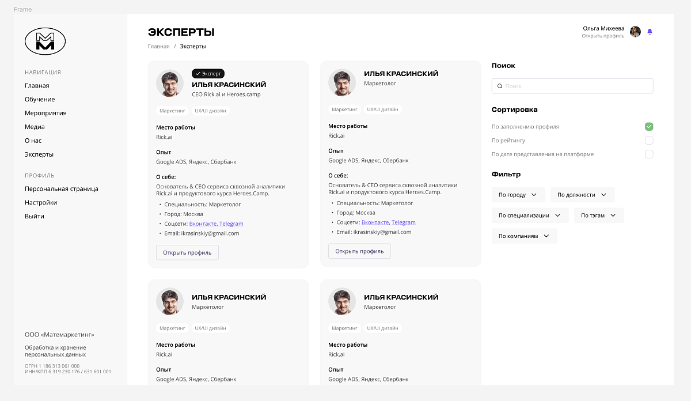Go to 'Мероприятия' in the navigation
The height and width of the screenshot is (401, 691).
tap(45, 113)
